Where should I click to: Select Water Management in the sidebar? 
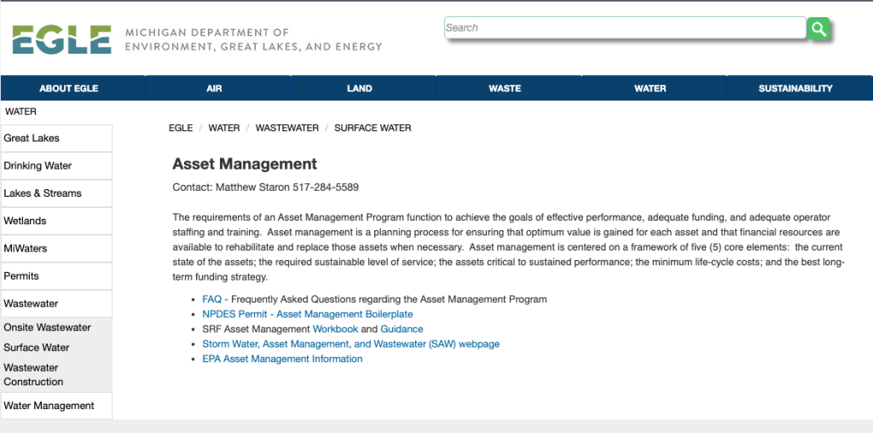tap(56, 406)
